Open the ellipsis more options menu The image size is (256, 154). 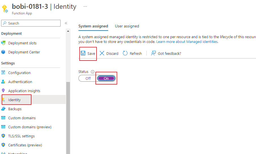[85, 6]
